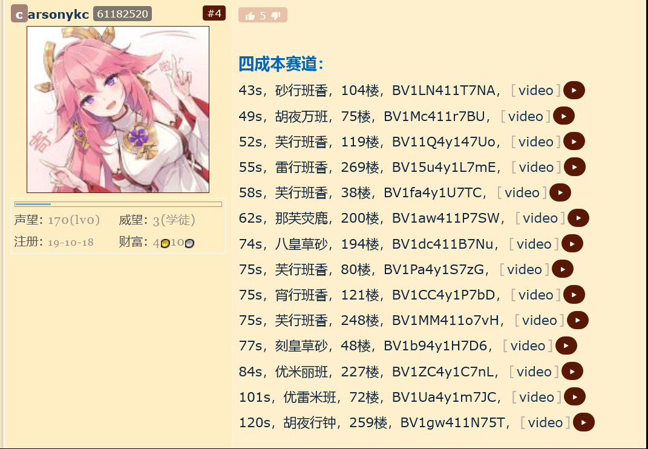Viewport: 648px width, 449px height.
Task: Open video link for 84s 优米丽班
Action: tap(534, 372)
